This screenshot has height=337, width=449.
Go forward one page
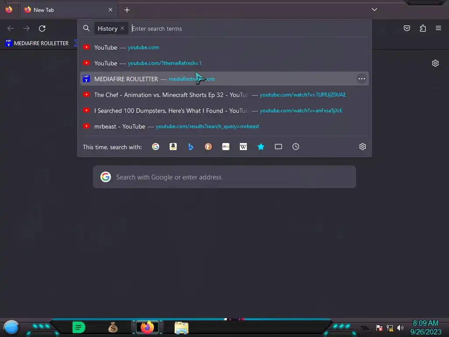pos(26,29)
